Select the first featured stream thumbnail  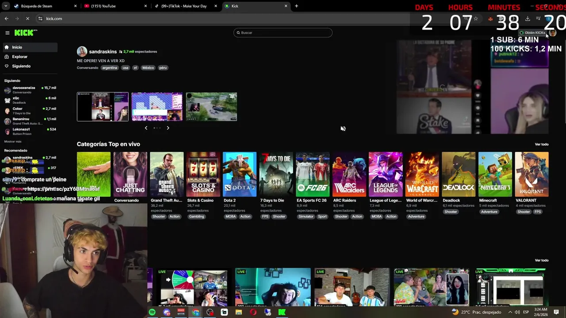click(x=103, y=106)
